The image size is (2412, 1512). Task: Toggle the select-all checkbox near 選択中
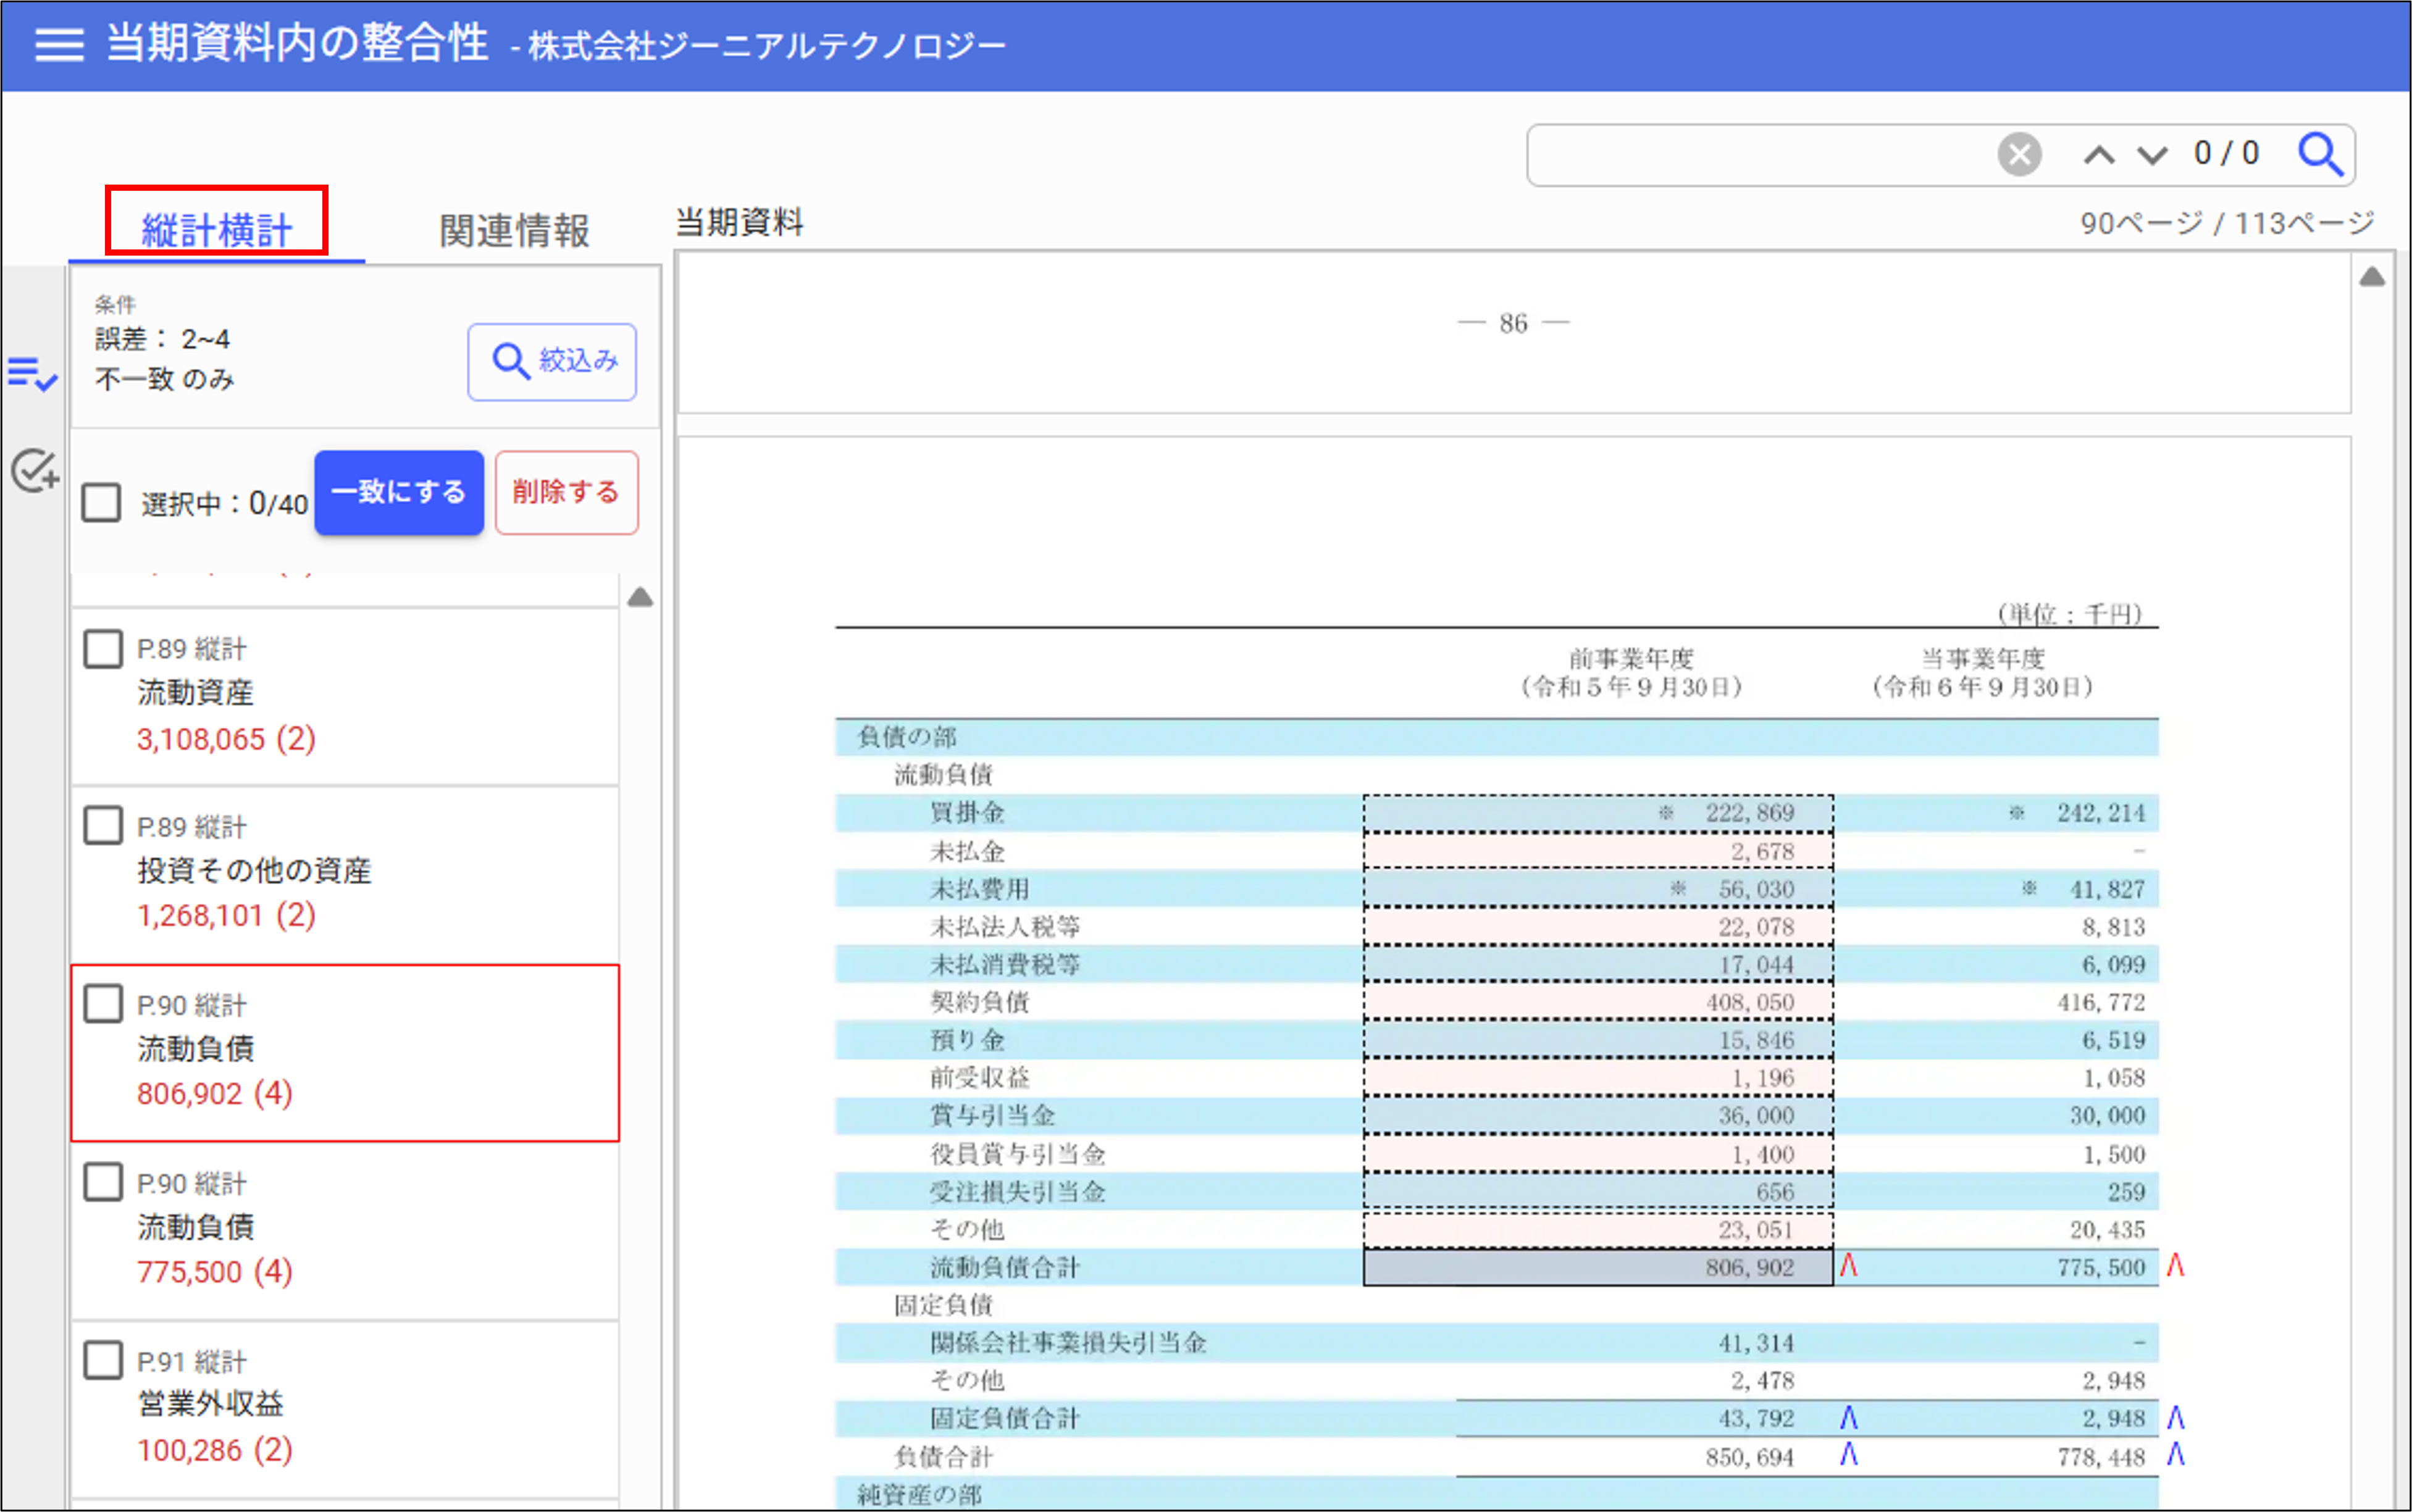click(102, 502)
